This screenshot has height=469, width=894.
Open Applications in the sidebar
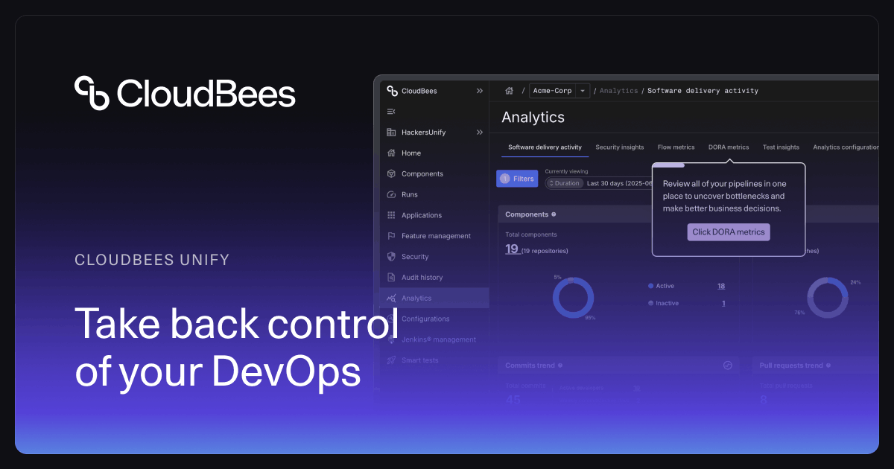(434, 215)
